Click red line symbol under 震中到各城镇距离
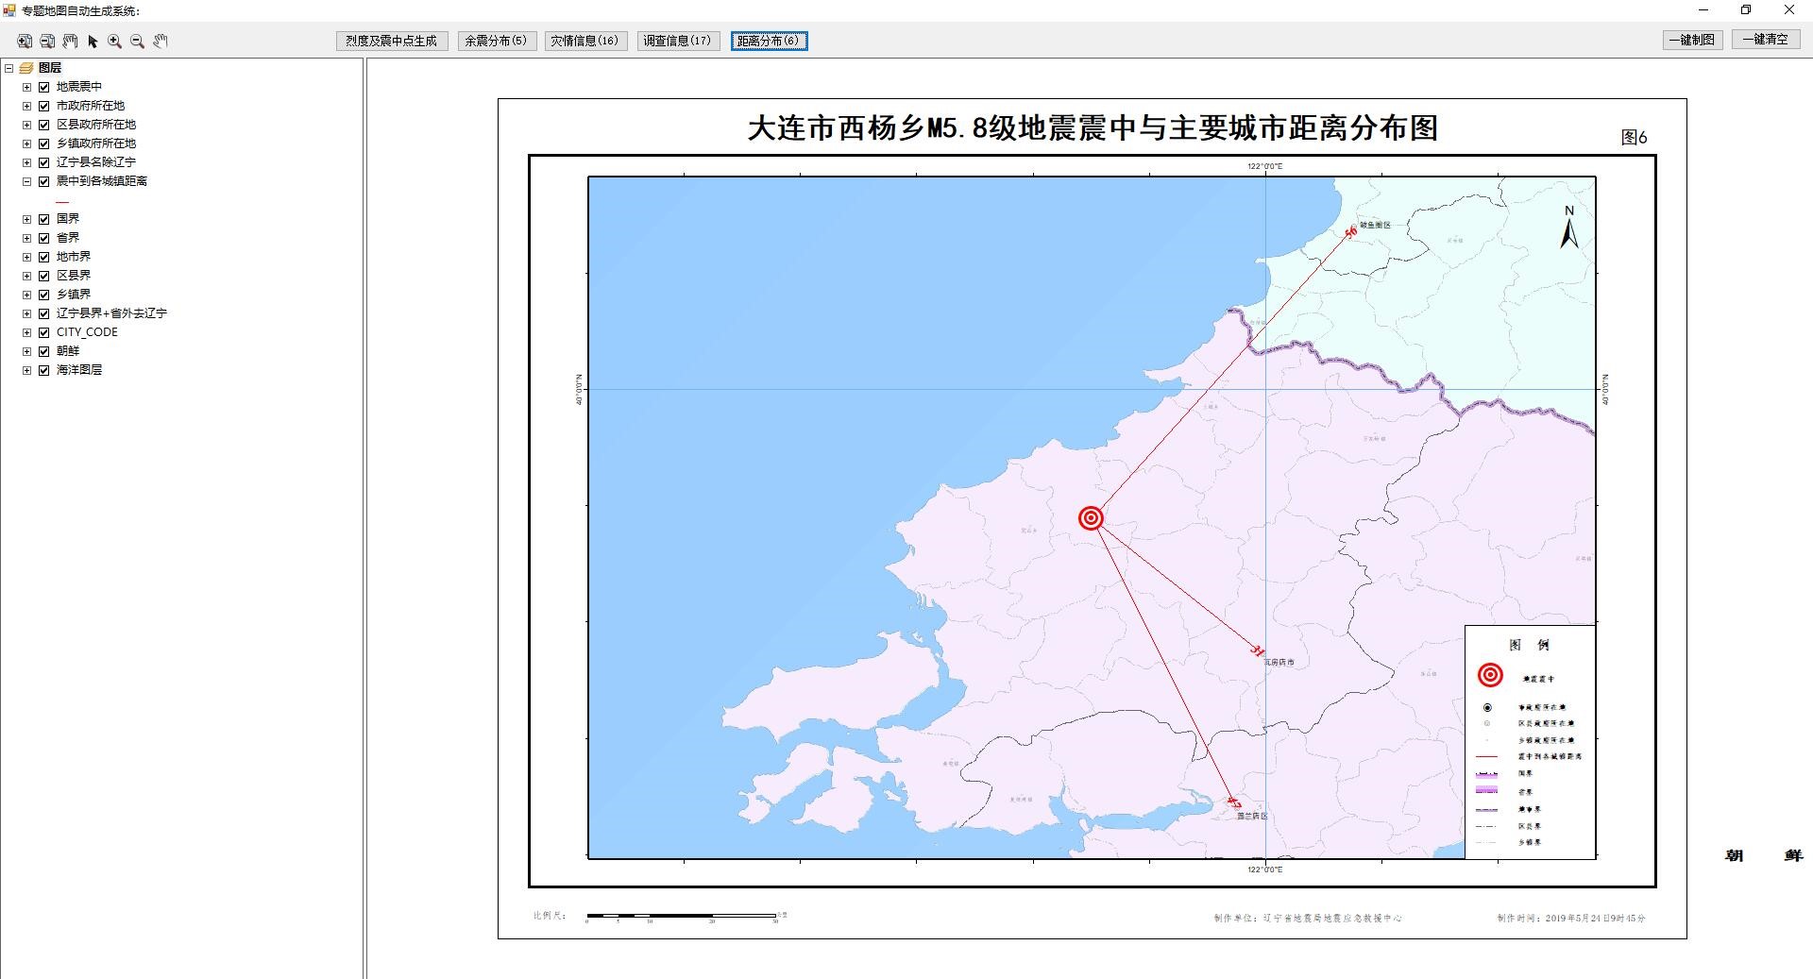 point(62,201)
